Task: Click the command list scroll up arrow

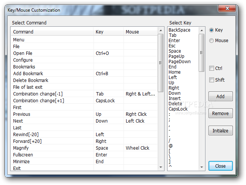Action: pyautogui.click(x=161, y=30)
